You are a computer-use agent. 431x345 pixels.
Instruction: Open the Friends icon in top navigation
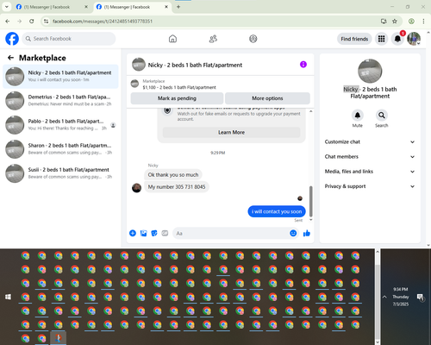point(213,39)
